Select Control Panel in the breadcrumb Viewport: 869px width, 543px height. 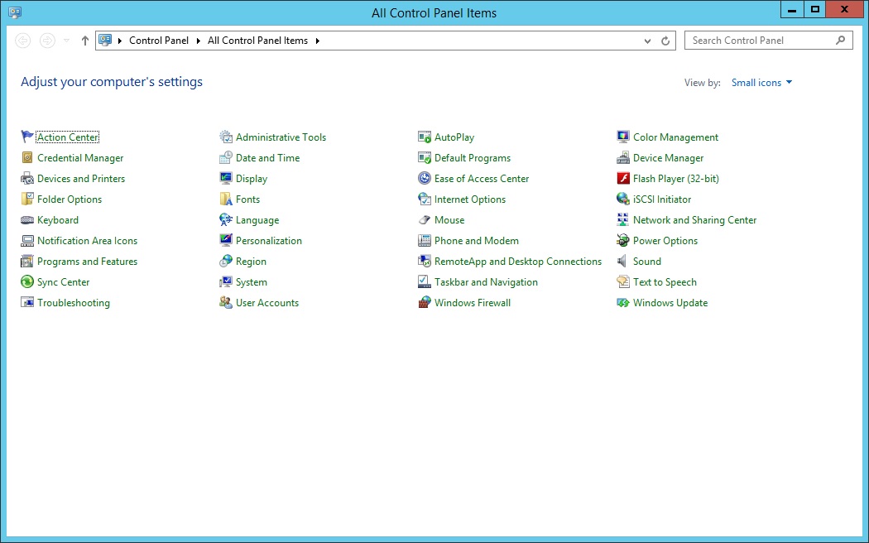point(159,40)
